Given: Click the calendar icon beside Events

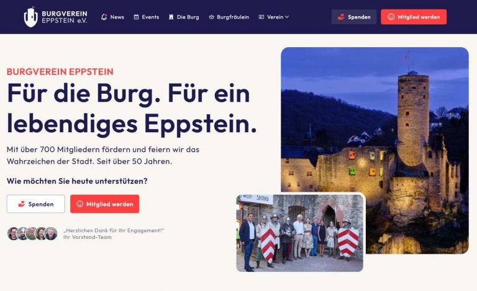Looking at the screenshot, I should point(136,17).
